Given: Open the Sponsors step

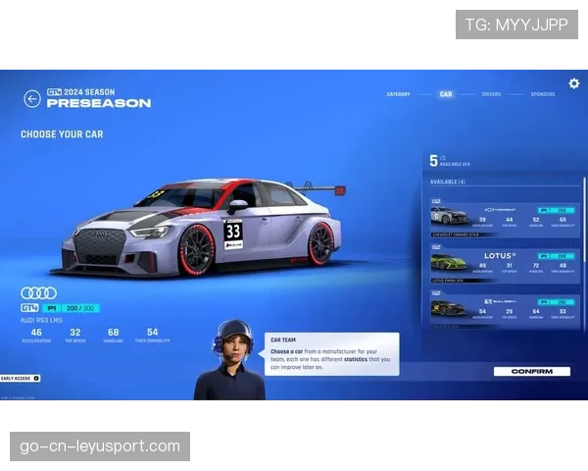Looking at the screenshot, I should point(543,94).
